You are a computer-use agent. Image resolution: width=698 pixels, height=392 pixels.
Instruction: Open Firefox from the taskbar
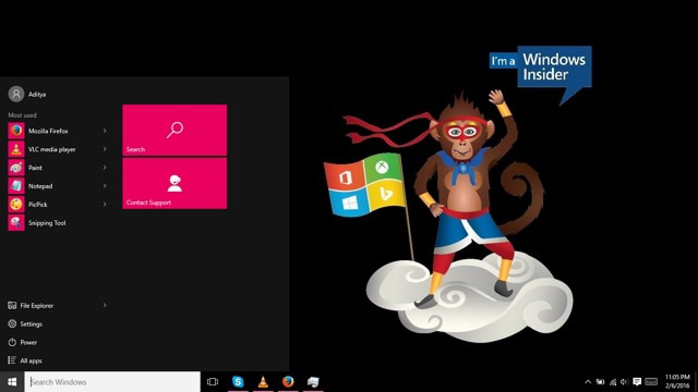coord(288,382)
